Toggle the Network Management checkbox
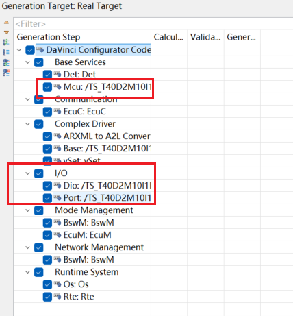 [x=39, y=247]
